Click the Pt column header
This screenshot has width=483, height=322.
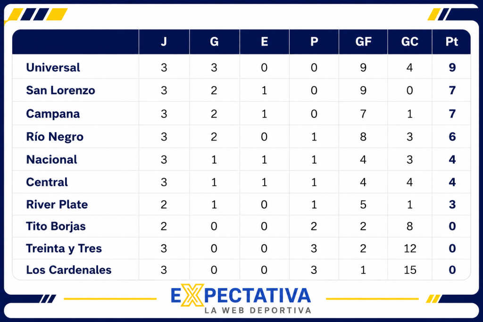tap(451, 41)
